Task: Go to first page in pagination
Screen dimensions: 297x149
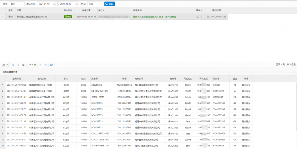Action: [13, 65]
